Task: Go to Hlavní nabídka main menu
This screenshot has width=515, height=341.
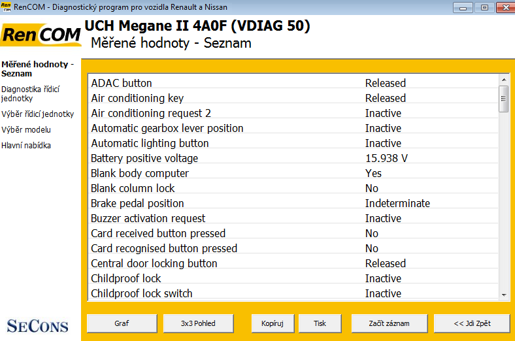Action: [26, 146]
